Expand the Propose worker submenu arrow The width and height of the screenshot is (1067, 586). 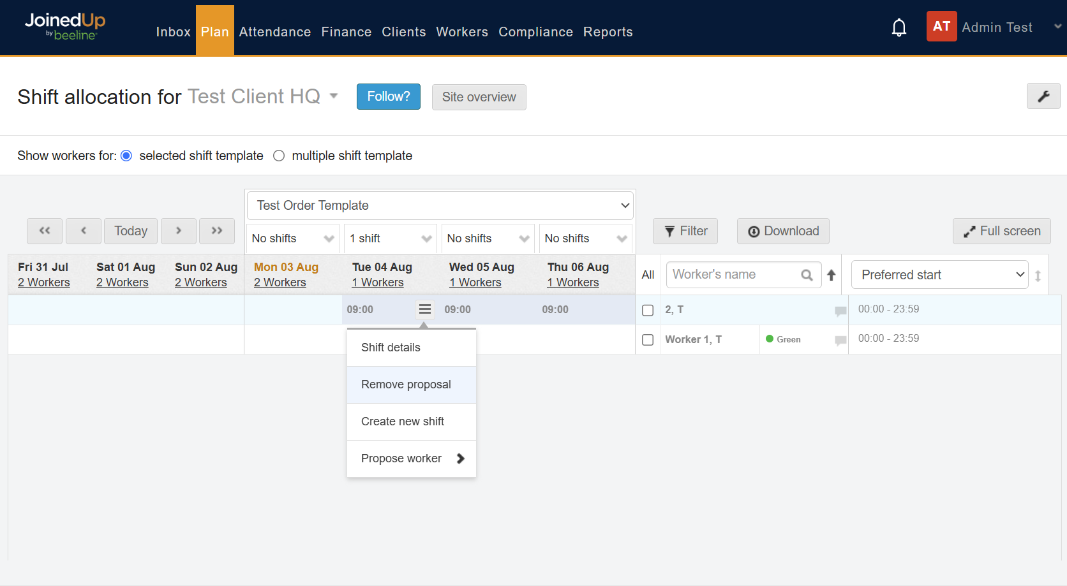[461, 458]
